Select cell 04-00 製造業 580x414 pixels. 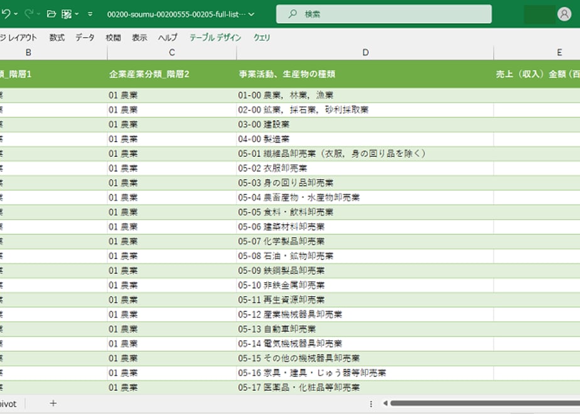click(365, 139)
